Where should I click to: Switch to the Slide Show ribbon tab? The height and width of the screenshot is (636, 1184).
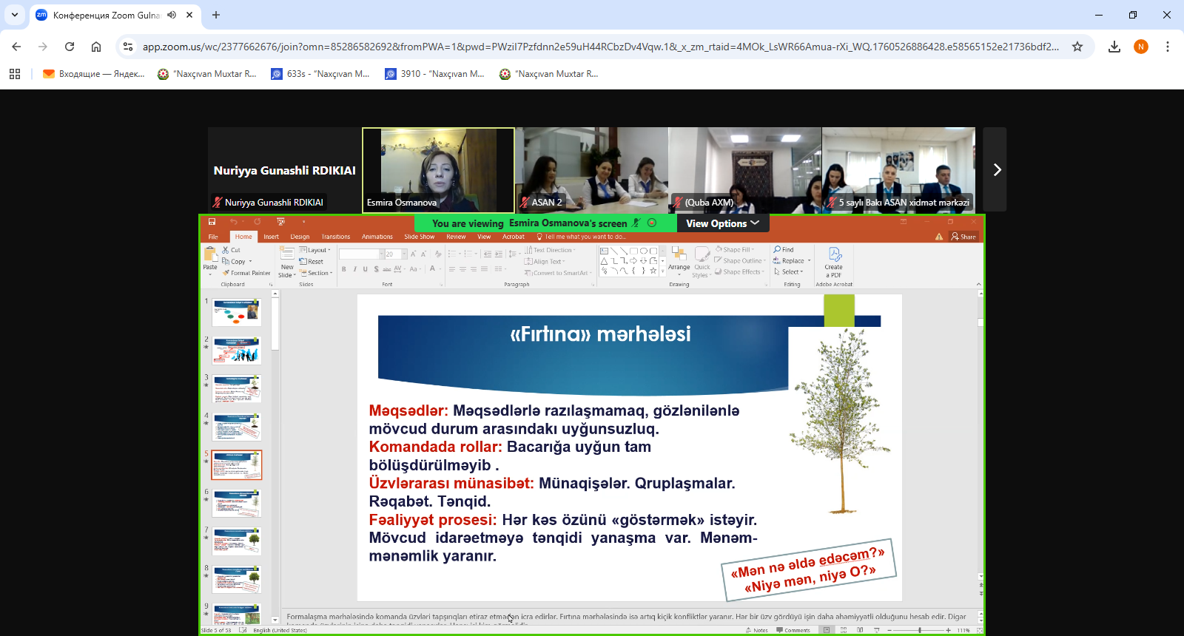click(419, 237)
